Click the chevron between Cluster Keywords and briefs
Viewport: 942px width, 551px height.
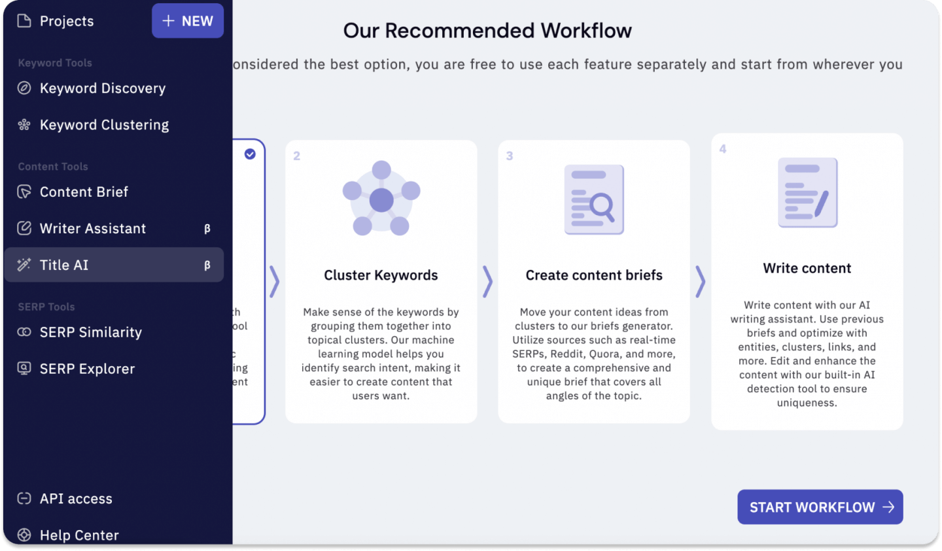pyautogui.click(x=487, y=282)
